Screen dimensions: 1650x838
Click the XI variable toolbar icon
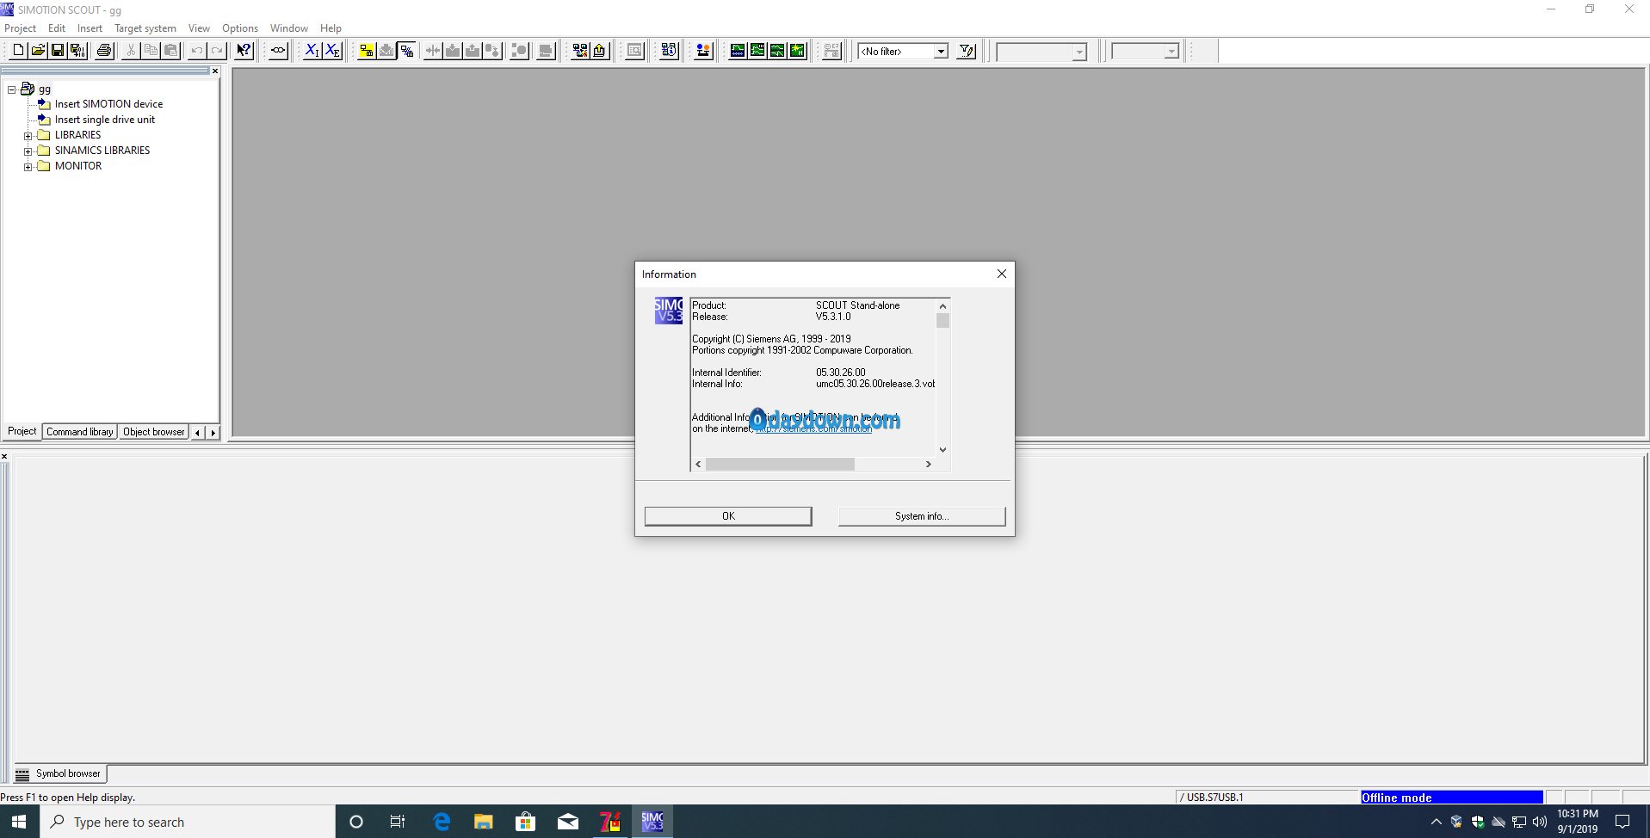pyautogui.click(x=312, y=51)
